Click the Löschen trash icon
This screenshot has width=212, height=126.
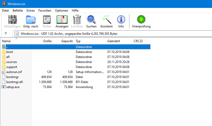[x=77, y=20]
